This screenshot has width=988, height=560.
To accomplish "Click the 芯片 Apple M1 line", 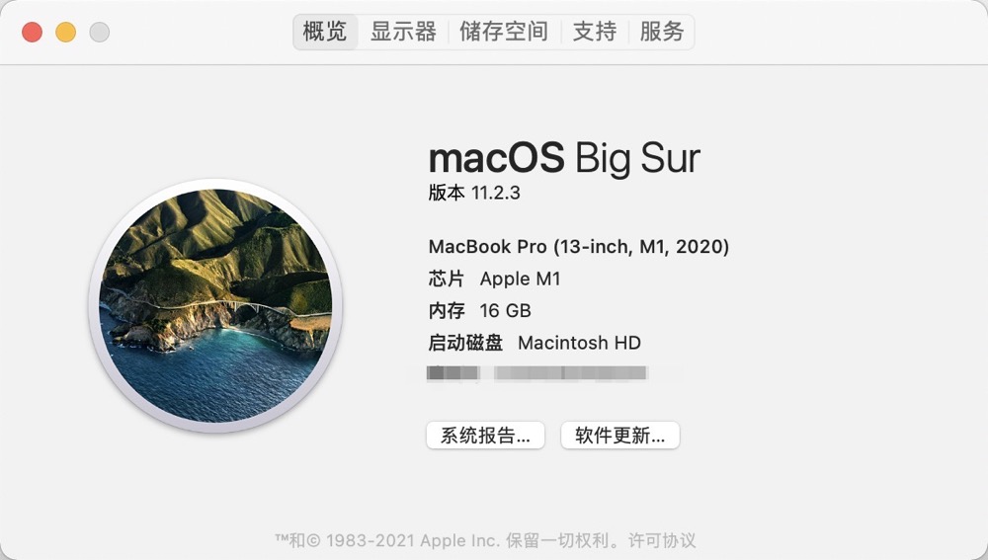I will click(x=495, y=279).
